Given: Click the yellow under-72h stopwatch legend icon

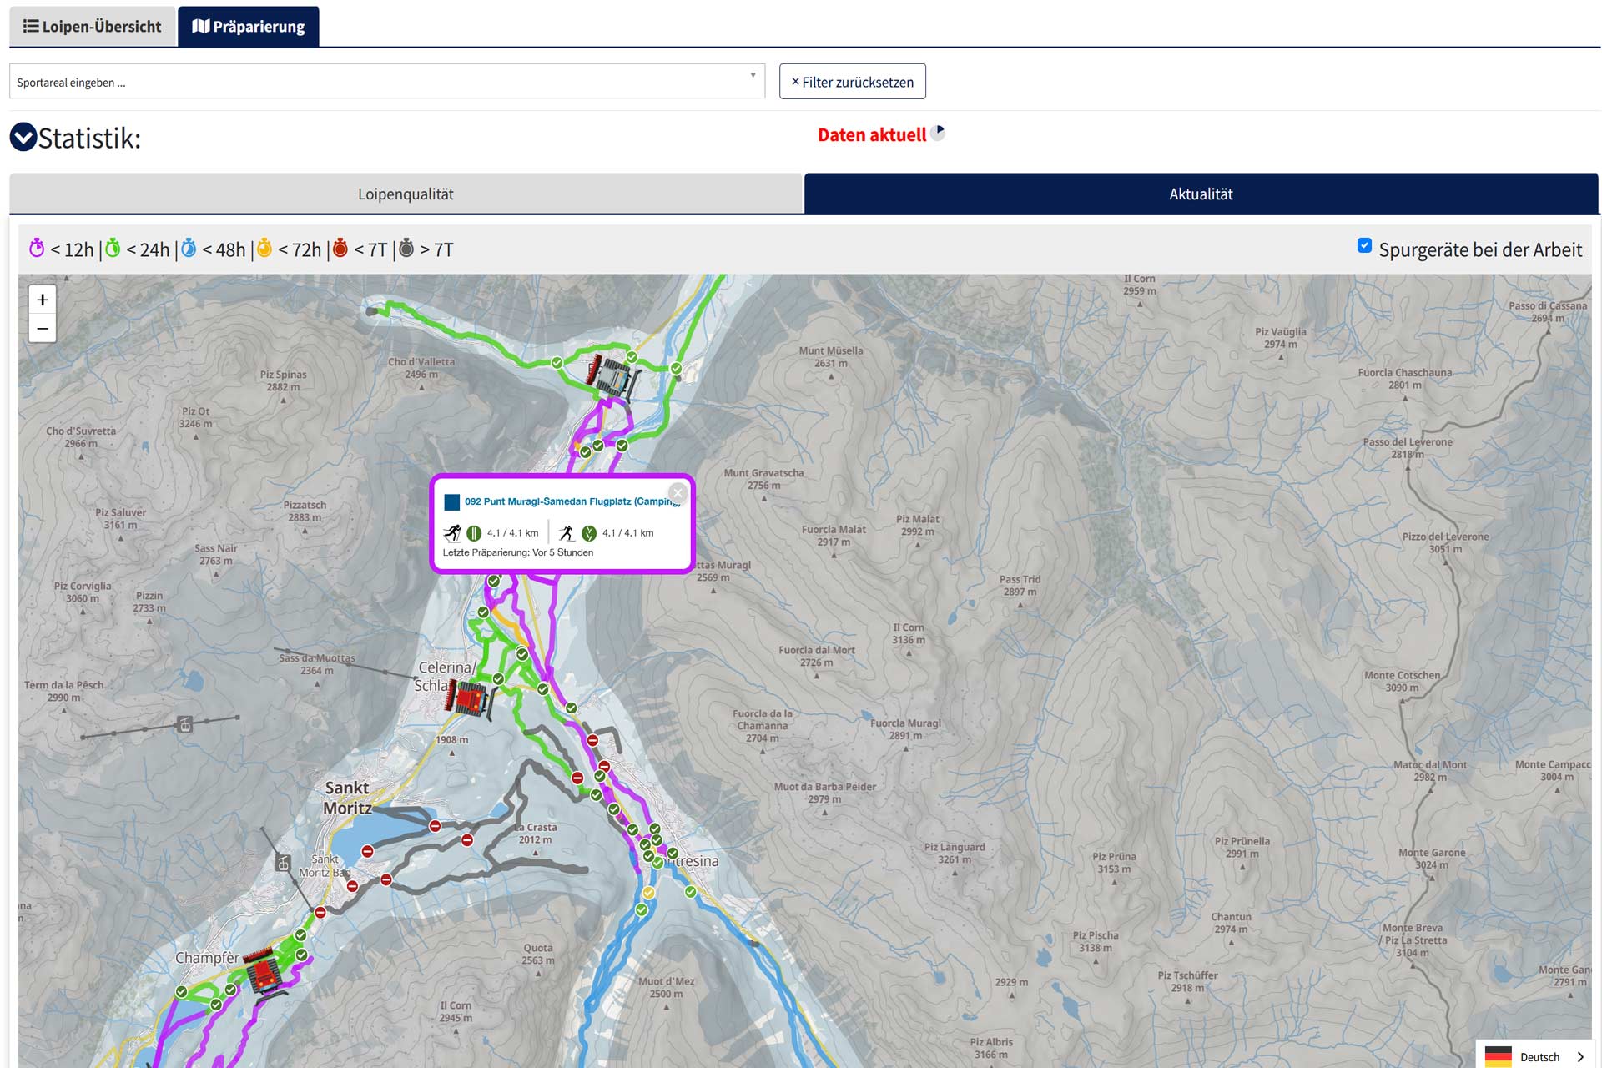Looking at the screenshot, I should (x=264, y=249).
